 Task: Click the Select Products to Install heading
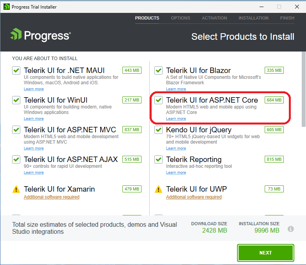243,37
